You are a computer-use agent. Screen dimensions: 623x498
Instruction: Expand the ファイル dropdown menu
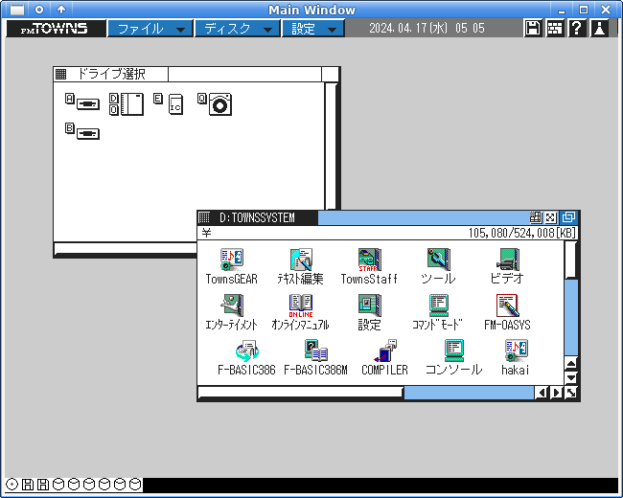coord(150,29)
